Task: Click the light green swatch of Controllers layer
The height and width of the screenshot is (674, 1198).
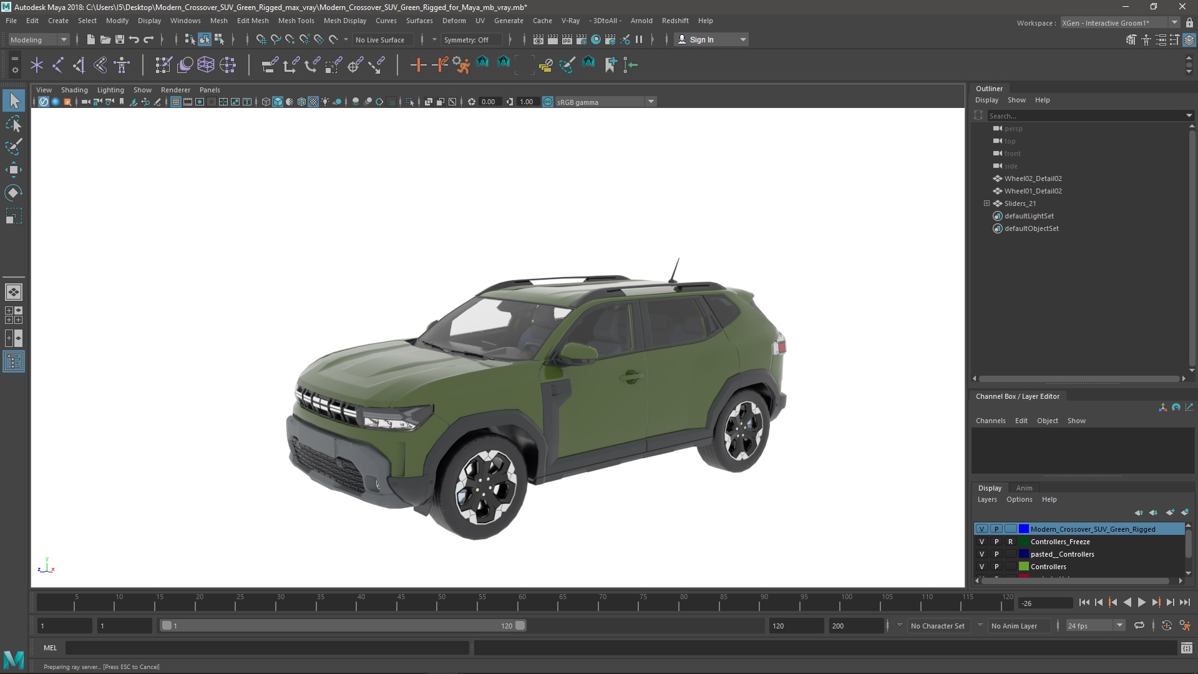Action: tap(1023, 567)
